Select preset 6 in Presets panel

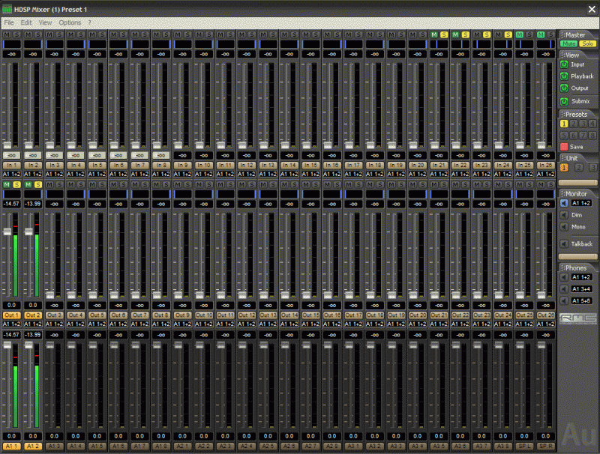[x=574, y=136]
